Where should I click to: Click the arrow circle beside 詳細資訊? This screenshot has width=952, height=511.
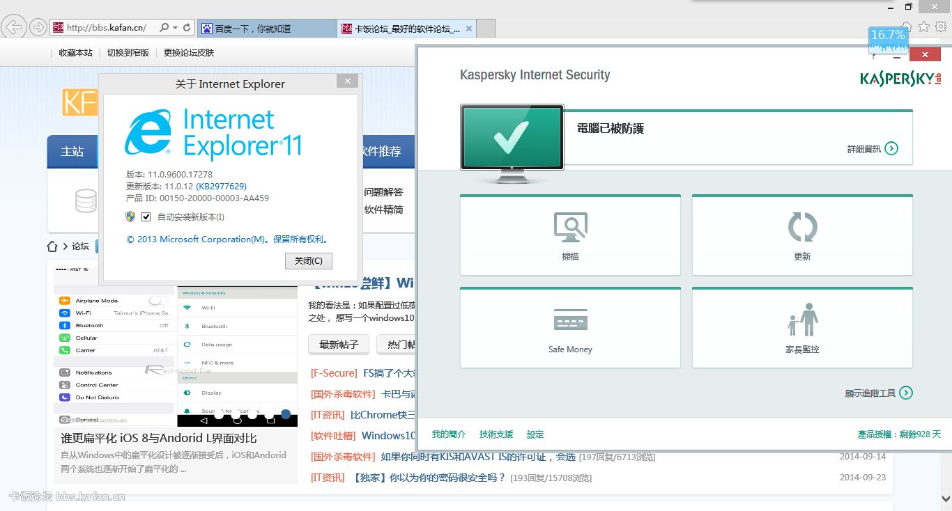click(x=891, y=148)
